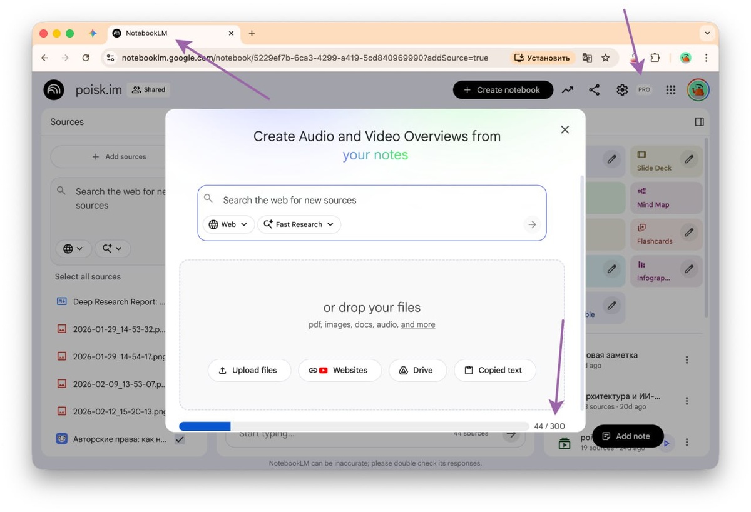
Task: Open the options menu for the архитектура и ИИ item
Action: (x=687, y=401)
